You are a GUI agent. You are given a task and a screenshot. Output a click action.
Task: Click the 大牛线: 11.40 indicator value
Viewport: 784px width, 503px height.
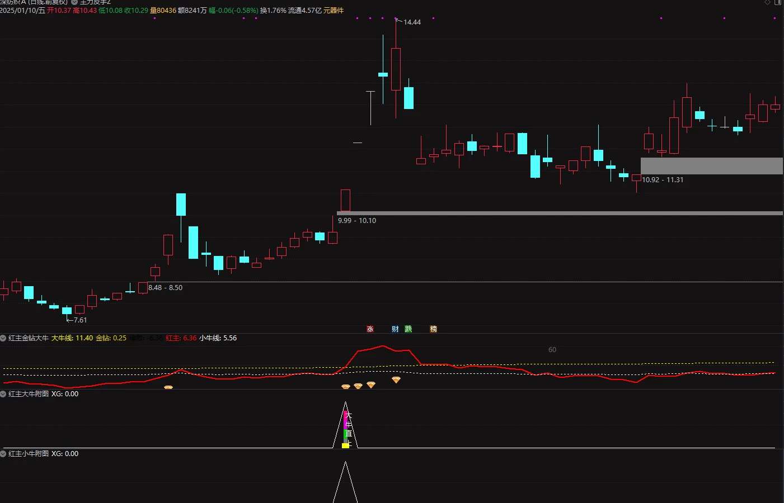pos(72,338)
